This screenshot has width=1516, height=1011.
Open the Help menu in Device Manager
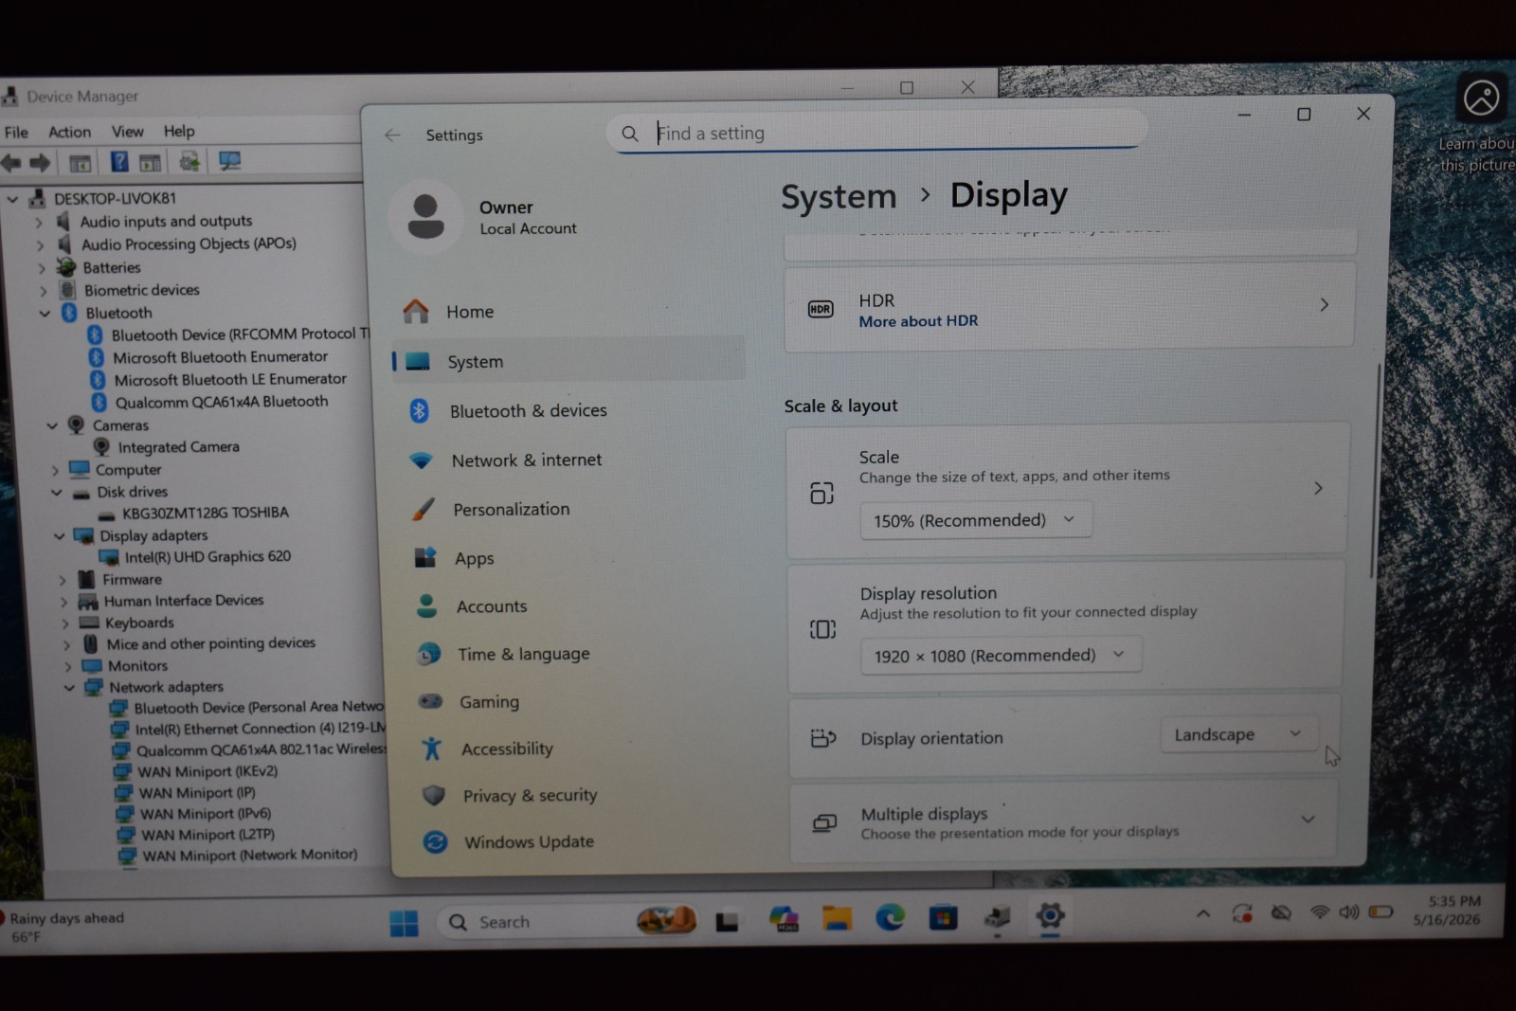pyautogui.click(x=179, y=131)
